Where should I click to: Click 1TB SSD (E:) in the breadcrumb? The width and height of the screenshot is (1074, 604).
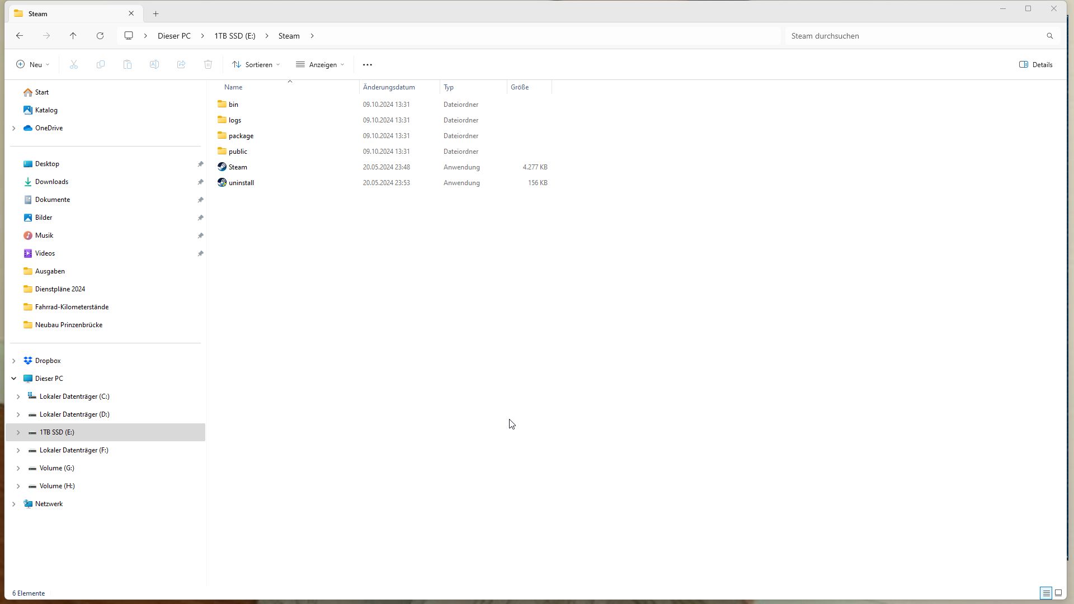tap(235, 36)
